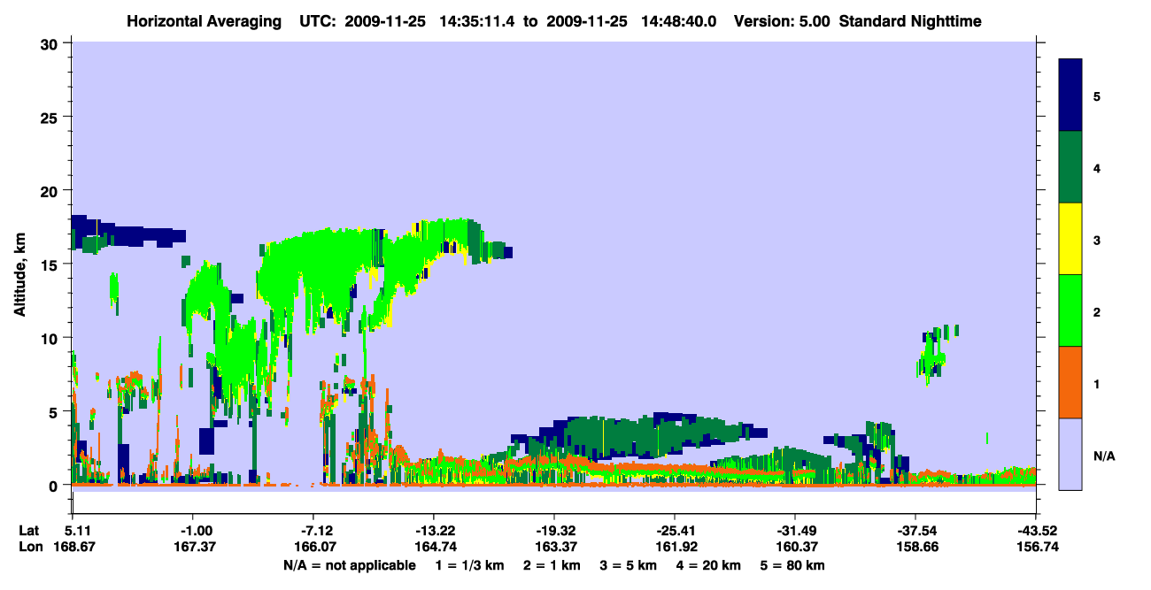Click the isolated cloud feature near 9 km altitude
Screen dimensions: 1151x590
pyautogui.click(x=936, y=353)
